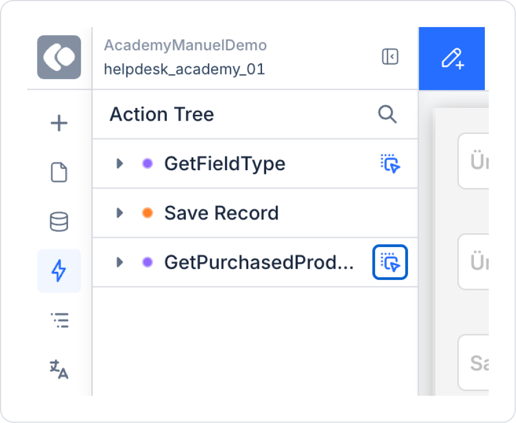Expand the GetFieldType tree arrow
This screenshot has width=516, height=423.
pos(120,163)
